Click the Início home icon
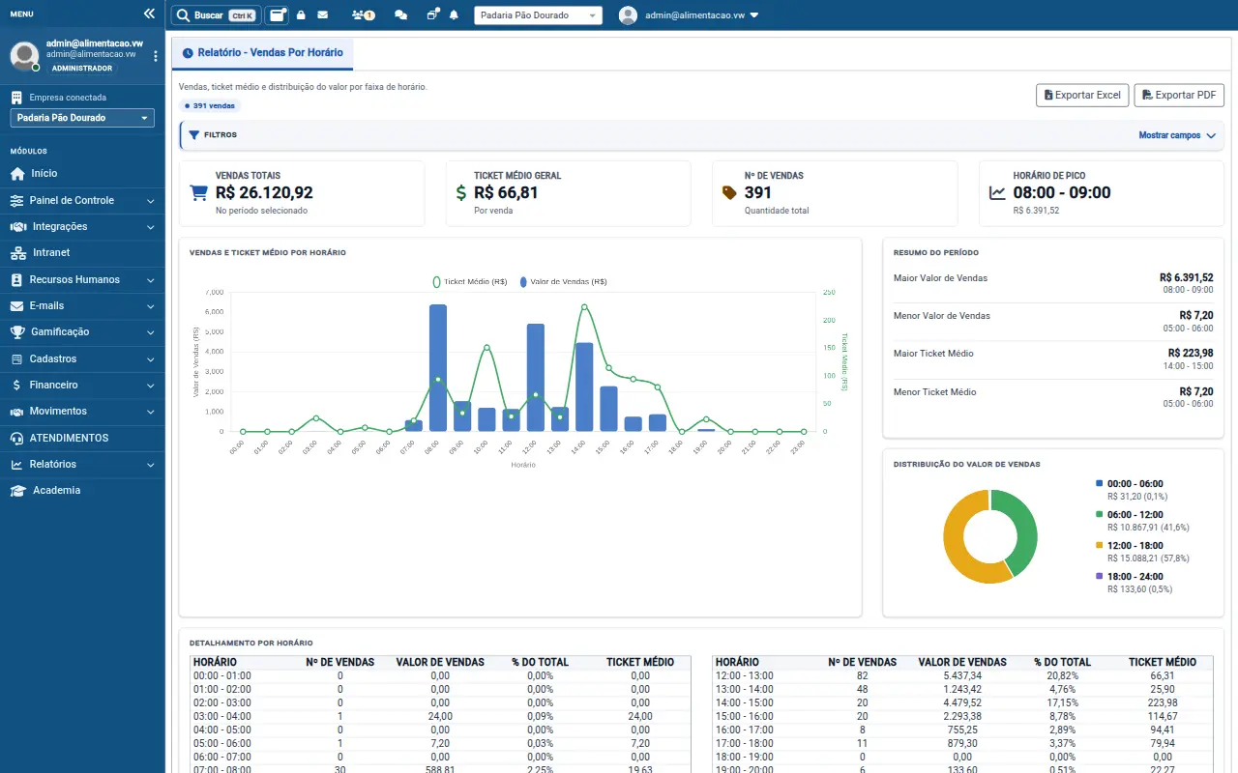The height and width of the screenshot is (773, 1238). (16, 174)
